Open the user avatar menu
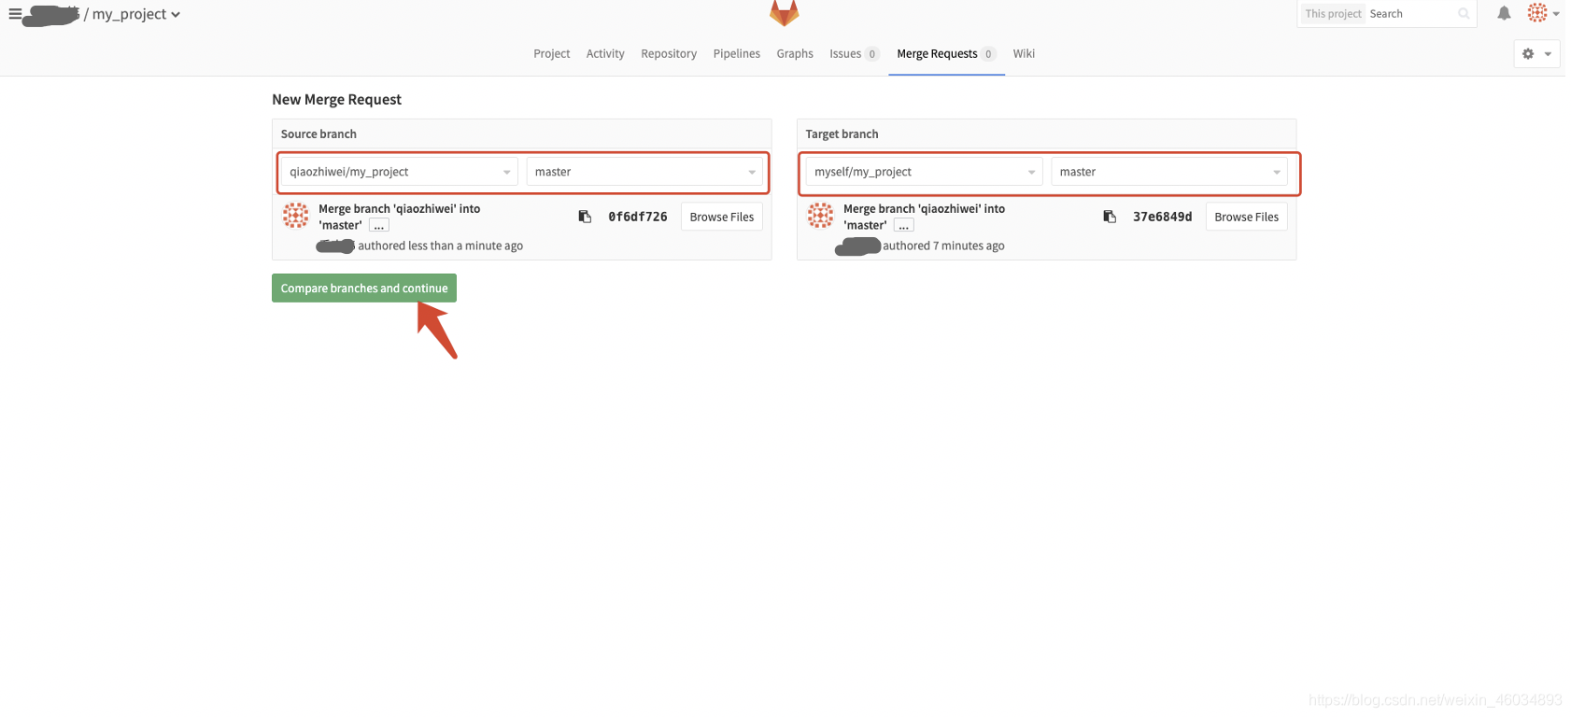 coord(1543,13)
